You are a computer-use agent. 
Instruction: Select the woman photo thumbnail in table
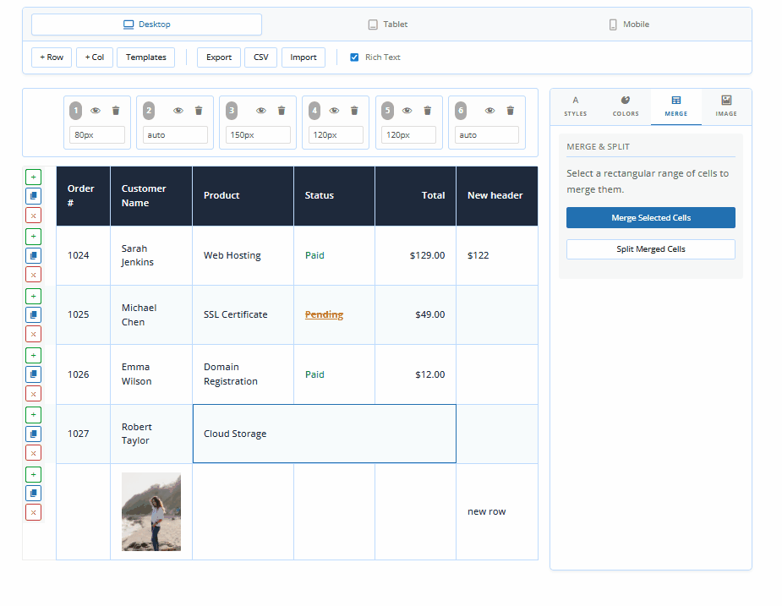coord(151,511)
